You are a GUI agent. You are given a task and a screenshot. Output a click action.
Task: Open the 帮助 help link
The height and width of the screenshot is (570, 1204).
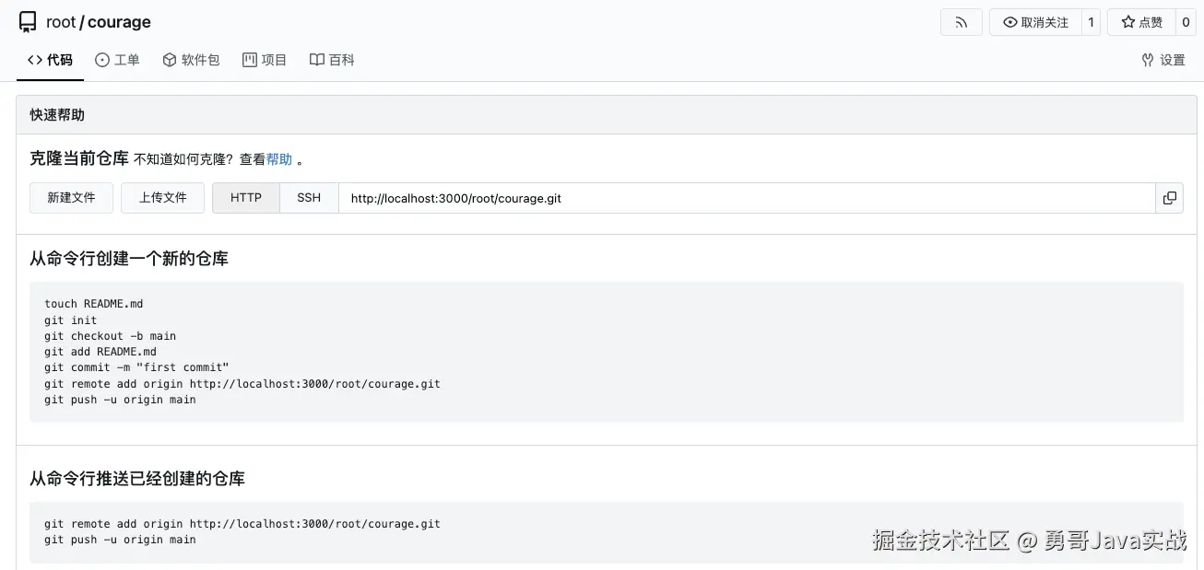(279, 159)
